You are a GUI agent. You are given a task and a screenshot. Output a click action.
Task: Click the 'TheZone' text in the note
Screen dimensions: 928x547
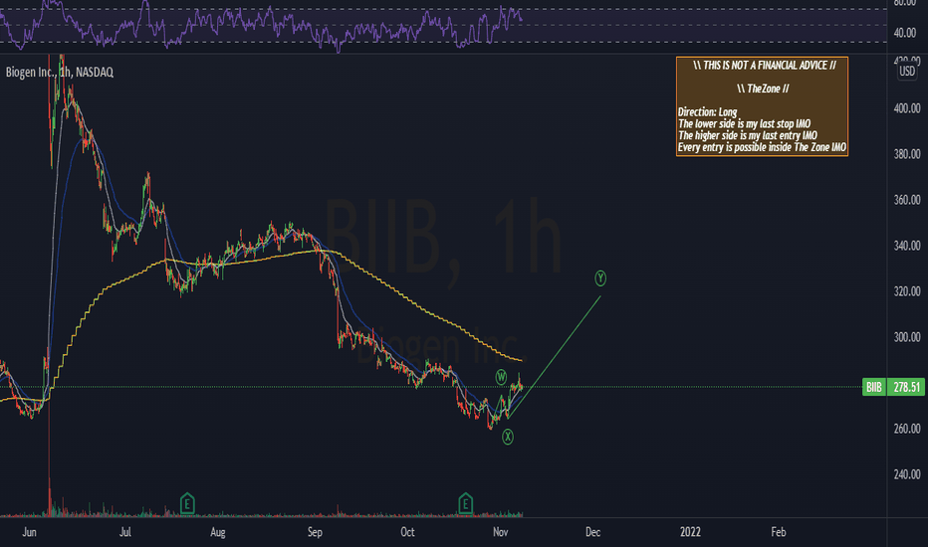coord(763,89)
